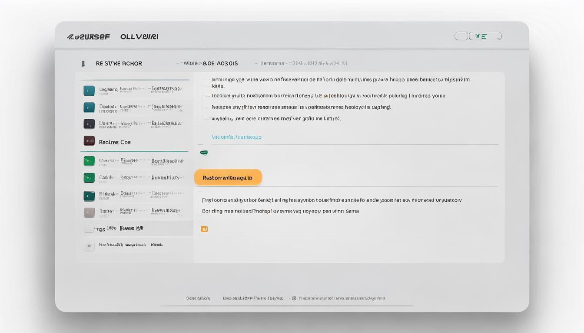Click the maroon icon beside Realrae Coa
Image resolution: width=584 pixels, height=333 pixels.
pyautogui.click(x=89, y=141)
